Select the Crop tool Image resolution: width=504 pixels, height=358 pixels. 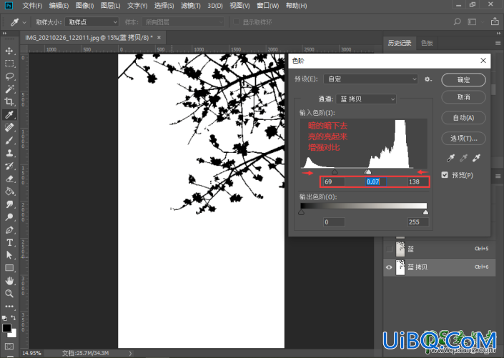pyautogui.click(x=9, y=102)
